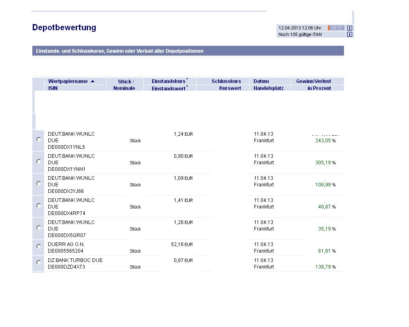
Task: Select radio for DE000DX1YNN1 position
Action: point(38,161)
